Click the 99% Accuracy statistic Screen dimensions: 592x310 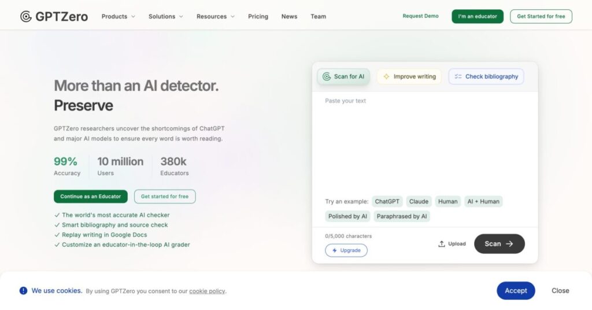pyautogui.click(x=67, y=166)
